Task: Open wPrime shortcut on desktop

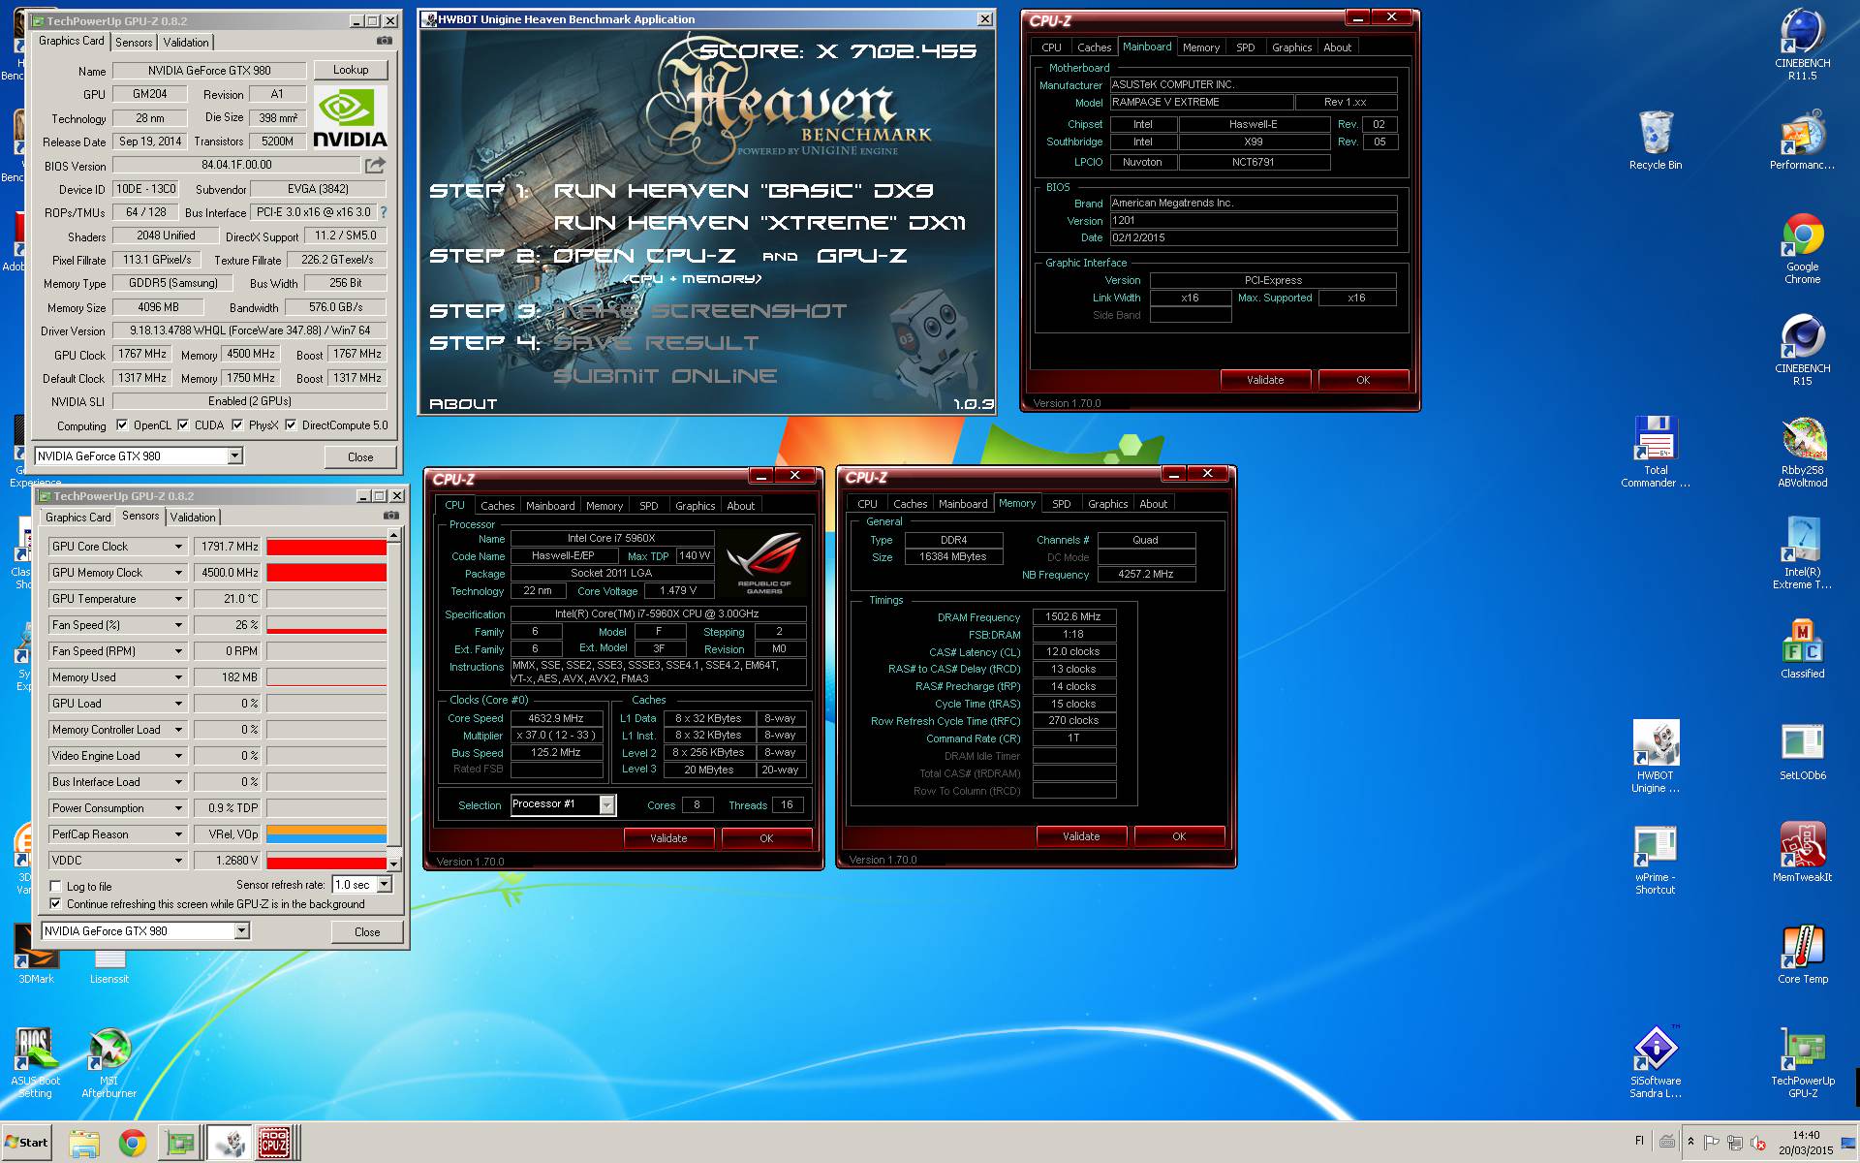Action: [x=1655, y=860]
